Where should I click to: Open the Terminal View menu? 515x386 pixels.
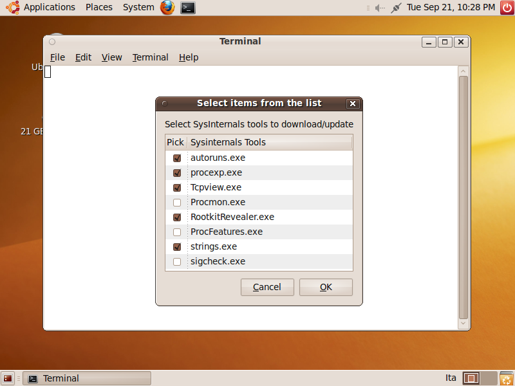click(x=111, y=57)
